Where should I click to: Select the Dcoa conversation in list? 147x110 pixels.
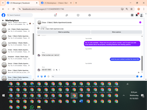(x=16, y=78)
